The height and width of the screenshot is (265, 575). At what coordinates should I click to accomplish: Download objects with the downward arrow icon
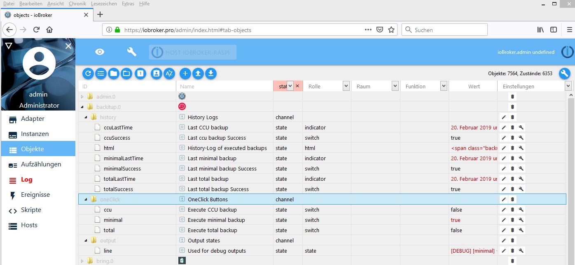click(211, 74)
